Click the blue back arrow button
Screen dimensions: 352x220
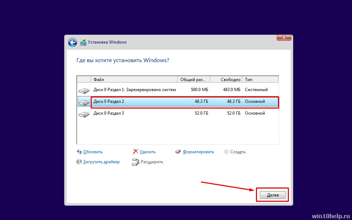[72, 42]
